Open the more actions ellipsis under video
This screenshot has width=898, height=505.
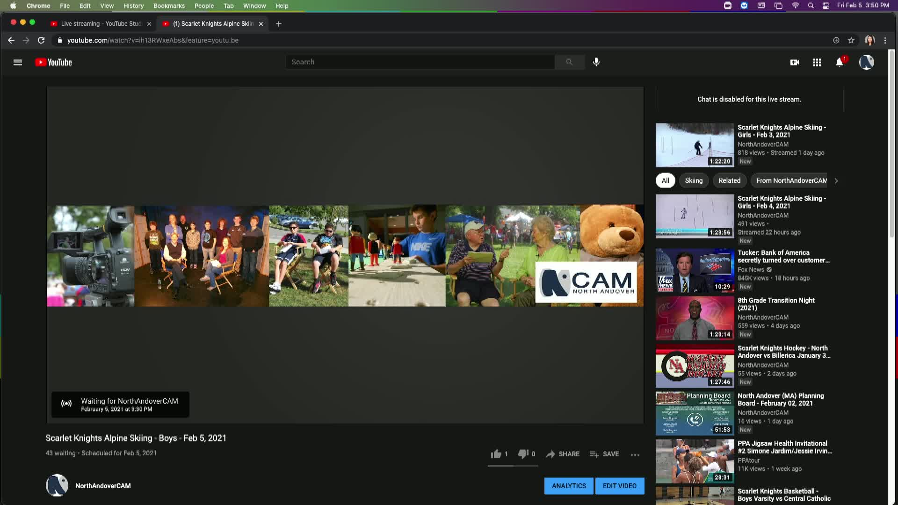[635, 454]
